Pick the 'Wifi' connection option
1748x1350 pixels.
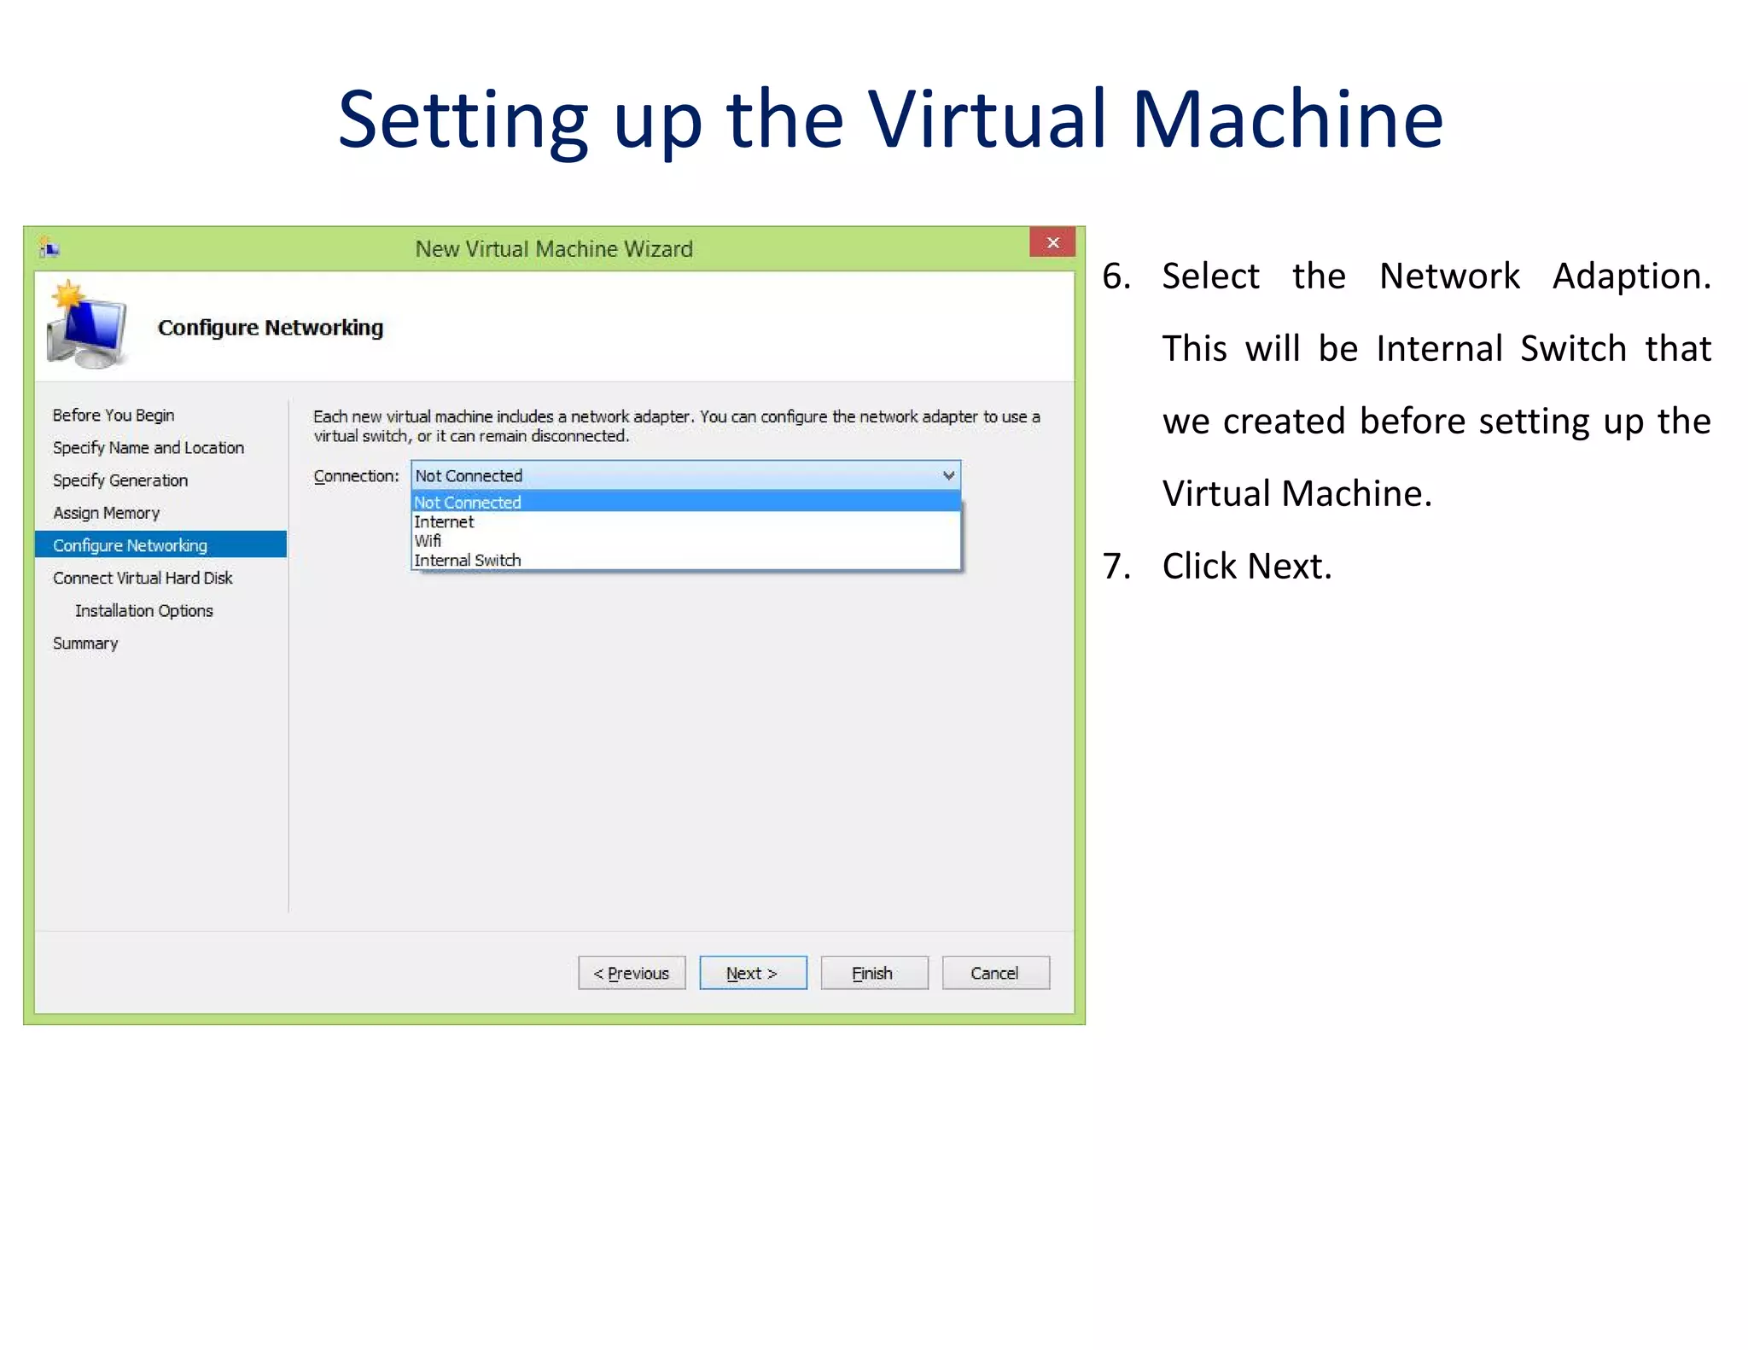point(685,540)
